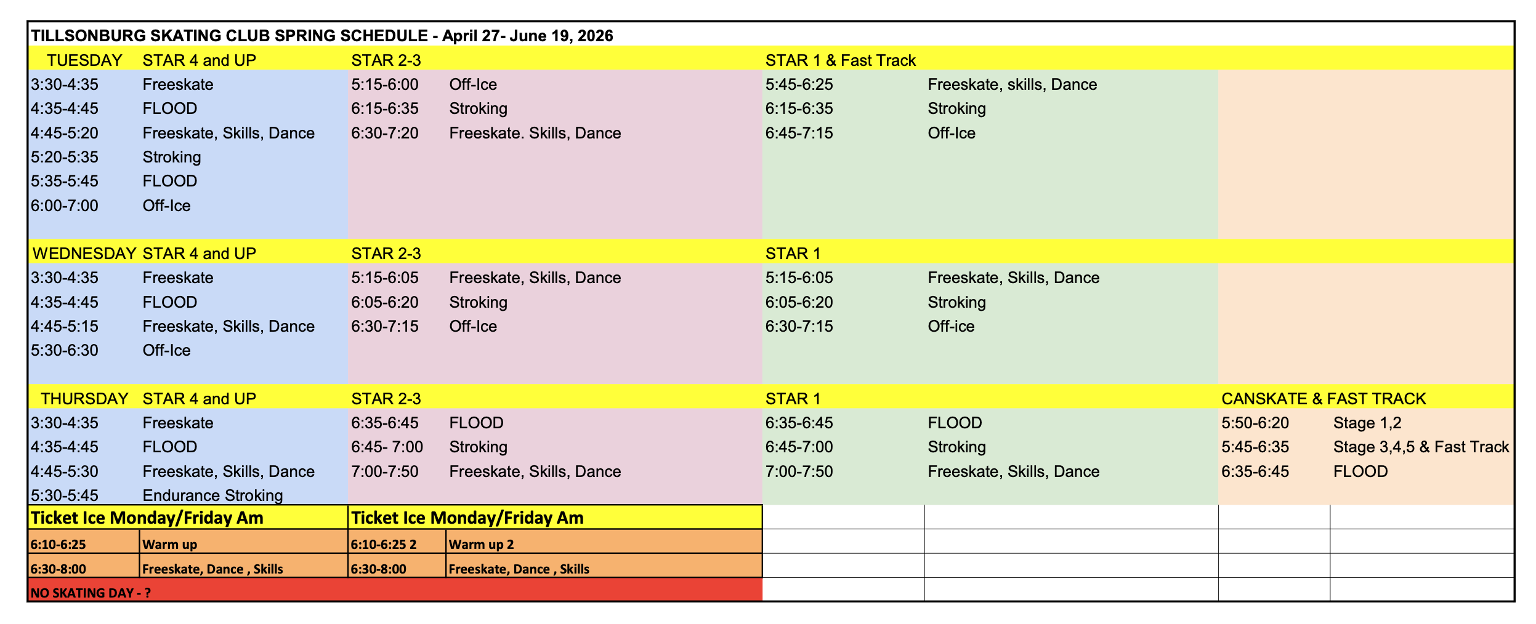This screenshot has height=624, width=1536.
Task: Select the 5:45-6:25 time cell
Action: pos(799,84)
